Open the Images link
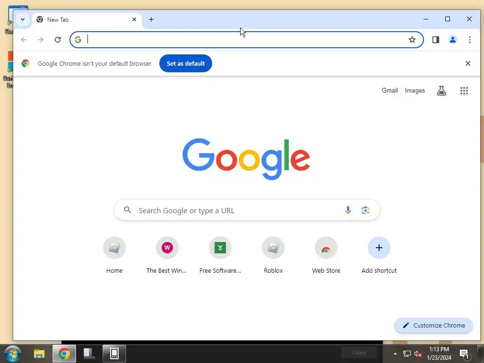Viewport: 484px width, 363px height. tap(415, 90)
